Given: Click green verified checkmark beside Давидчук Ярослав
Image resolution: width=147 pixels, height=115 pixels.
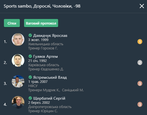Looking at the screenshot, I should tap(30, 35).
